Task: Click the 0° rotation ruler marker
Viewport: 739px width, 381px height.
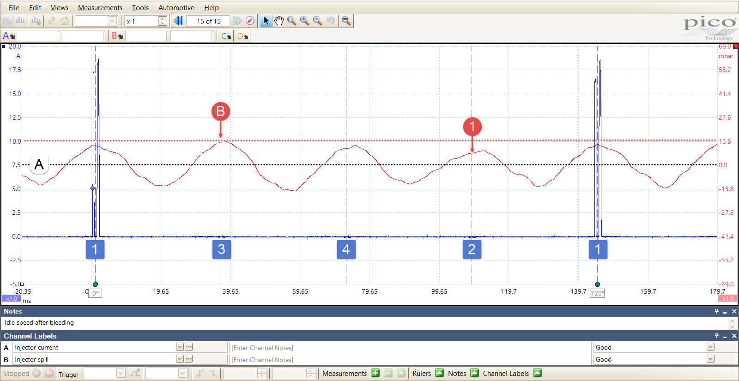Action: point(95,293)
